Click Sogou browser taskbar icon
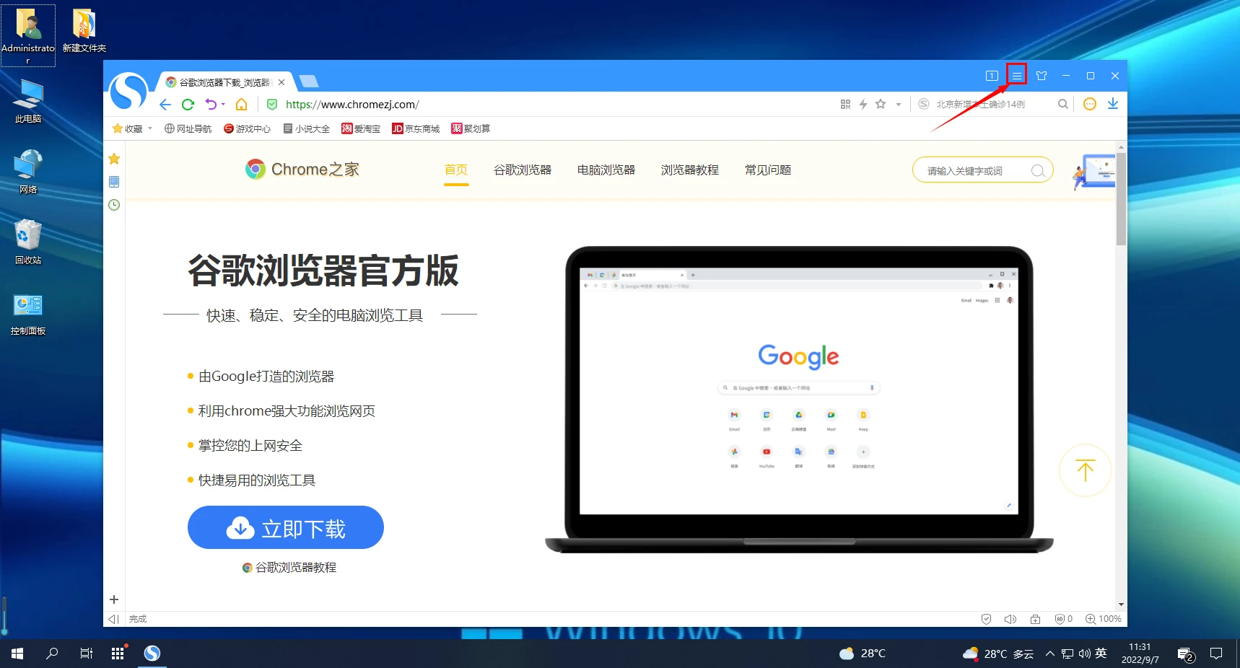The height and width of the screenshot is (668, 1240). click(x=152, y=654)
